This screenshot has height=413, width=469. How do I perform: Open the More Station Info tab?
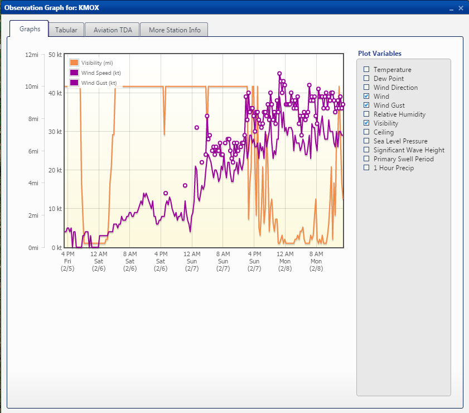[175, 30]
